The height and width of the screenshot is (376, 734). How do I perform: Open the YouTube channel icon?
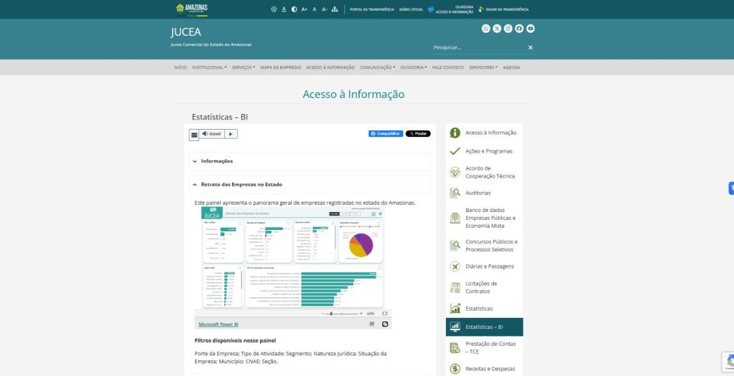[530, 29]
